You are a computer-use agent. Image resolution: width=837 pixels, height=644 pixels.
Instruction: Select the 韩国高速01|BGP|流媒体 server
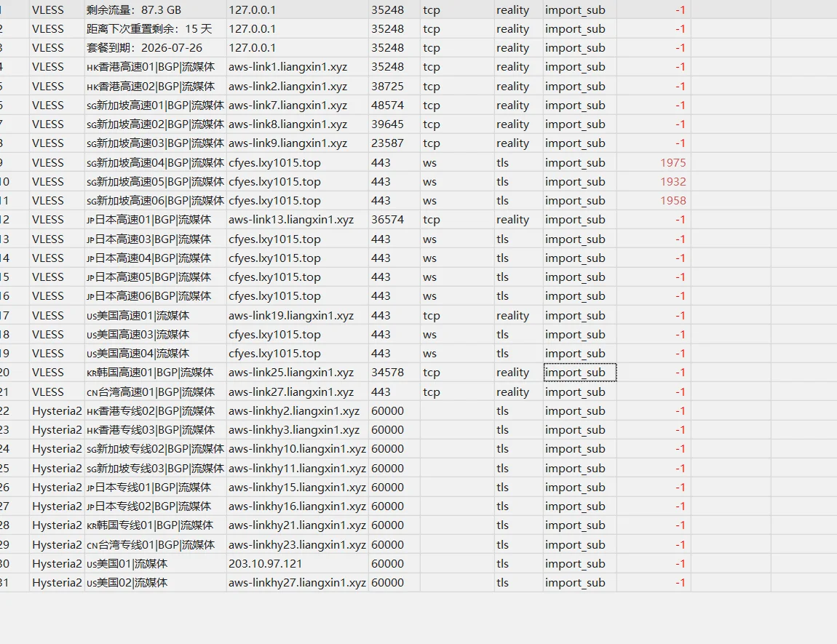[150, 373]
